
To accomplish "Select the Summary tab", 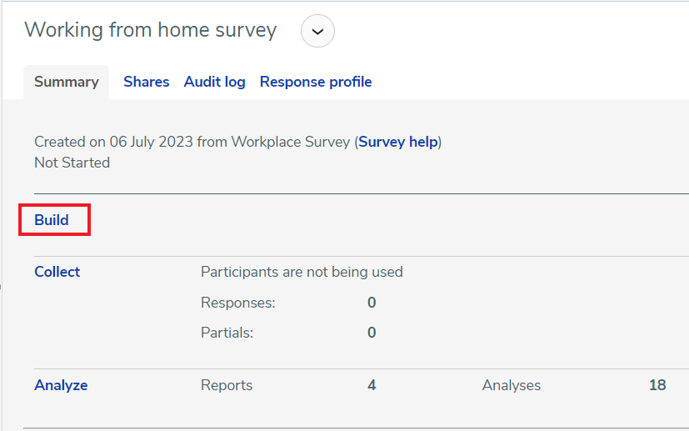I will [x=67, y=83].
